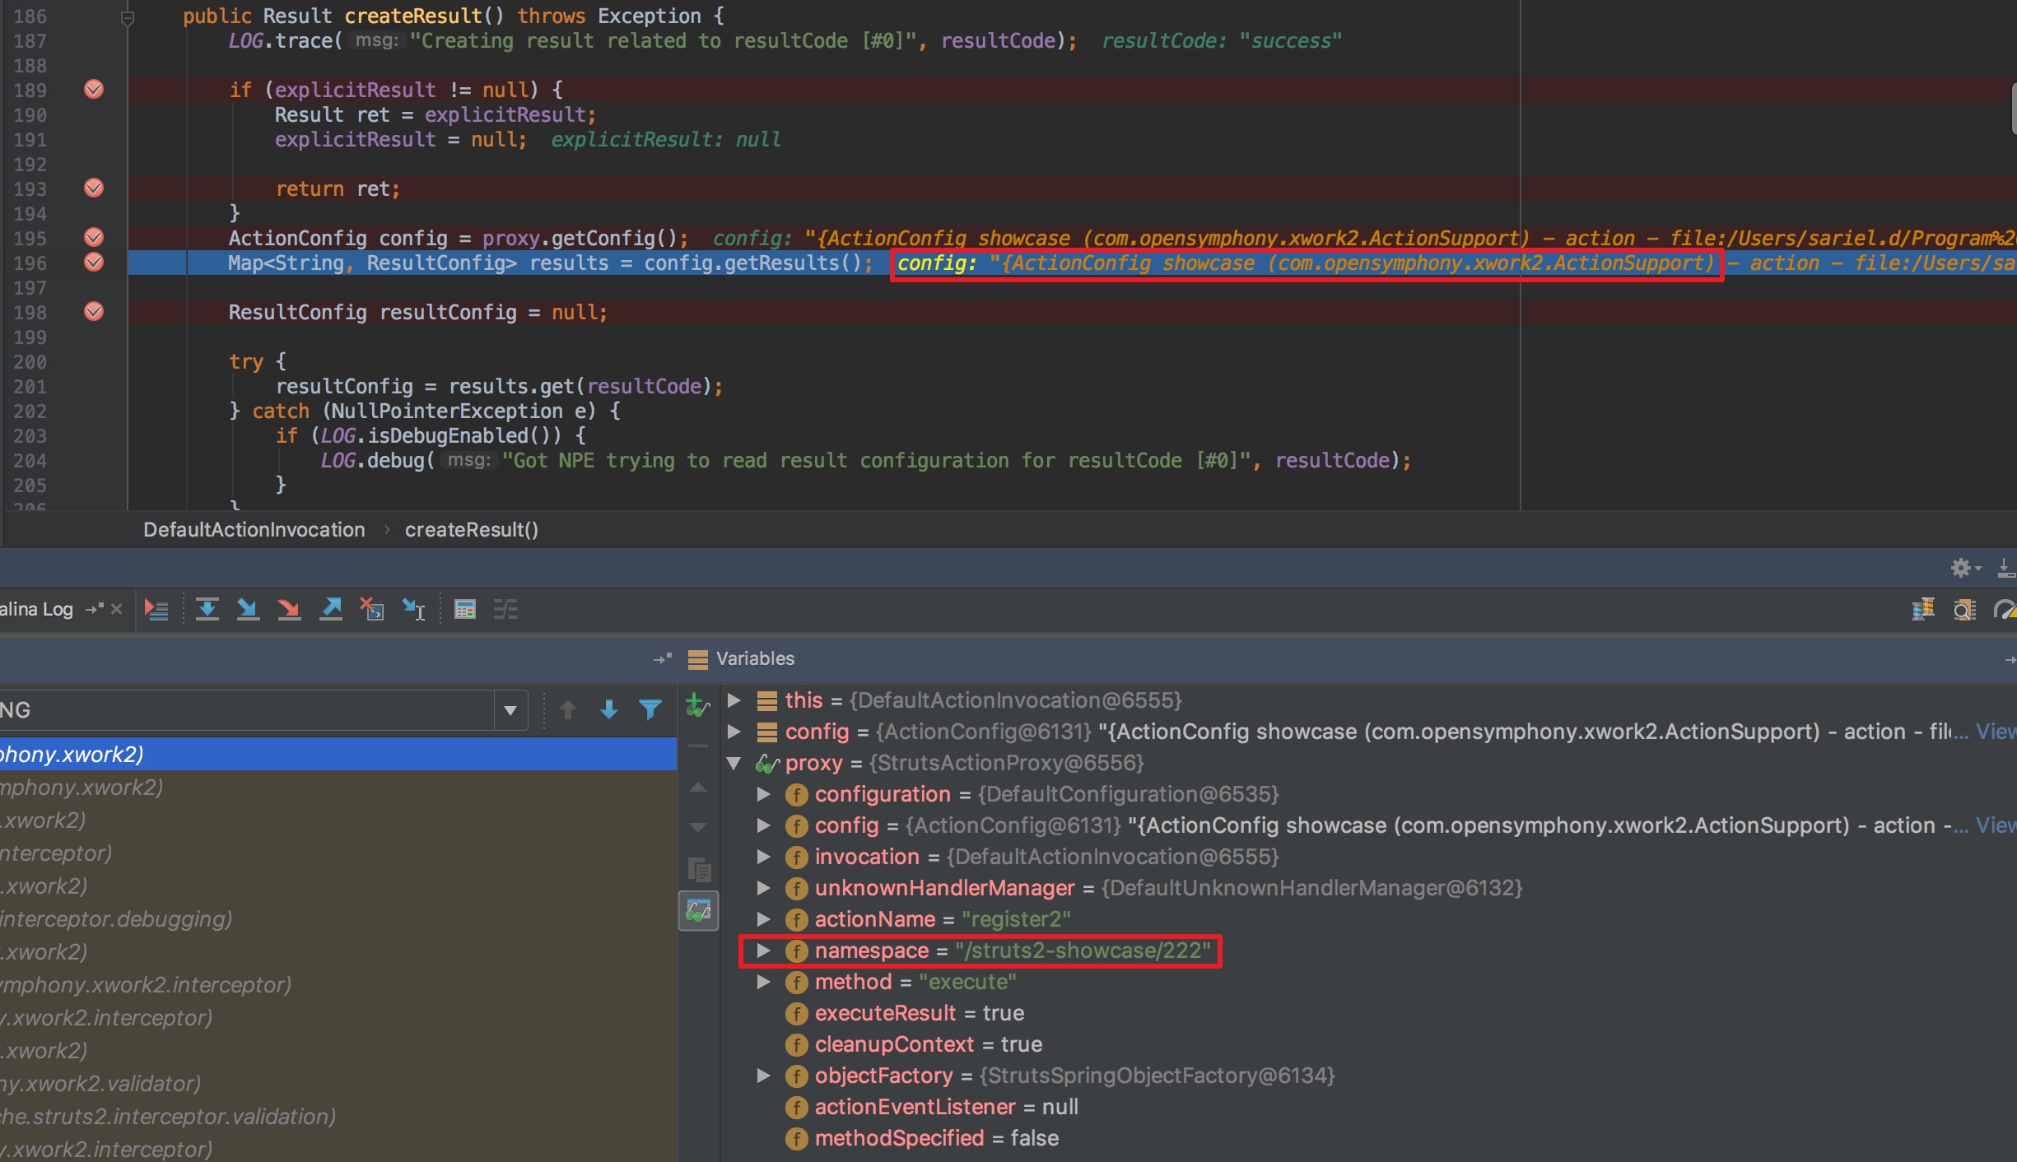The image size is (2017, 1162).
Task: Select next frame with blue down arrow
Action: [x=609, y=709]
